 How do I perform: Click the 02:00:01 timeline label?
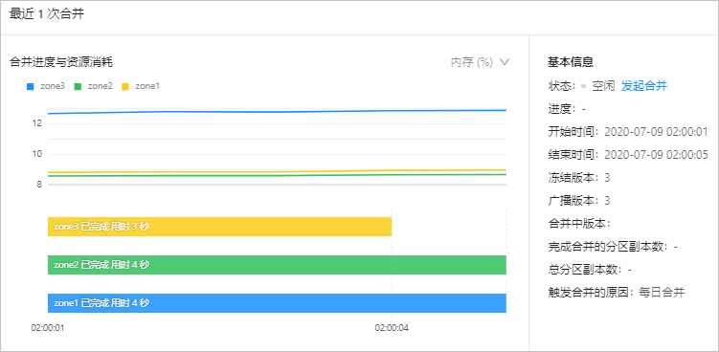(x=48, y=328)
